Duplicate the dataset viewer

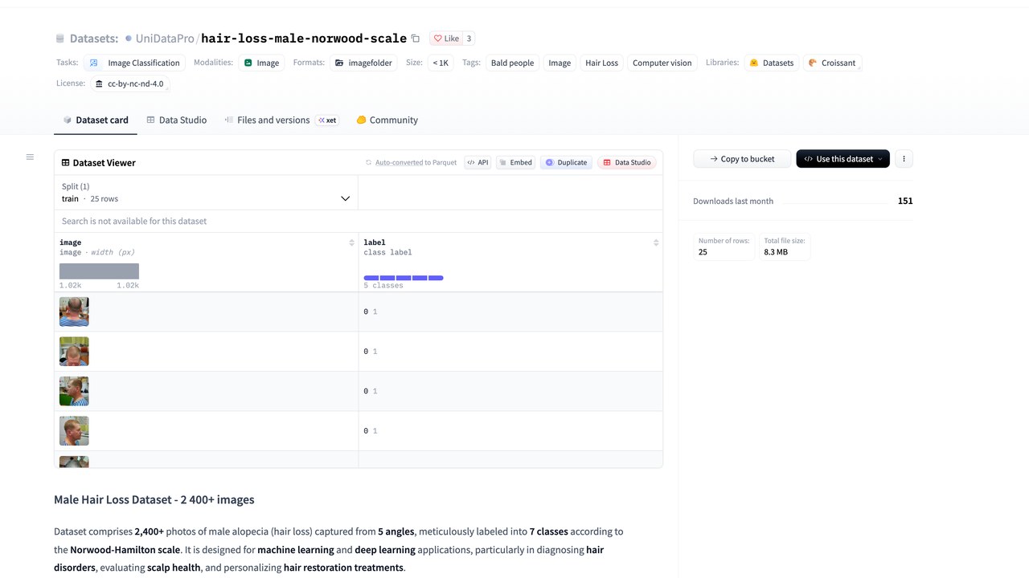coord(566,162)
